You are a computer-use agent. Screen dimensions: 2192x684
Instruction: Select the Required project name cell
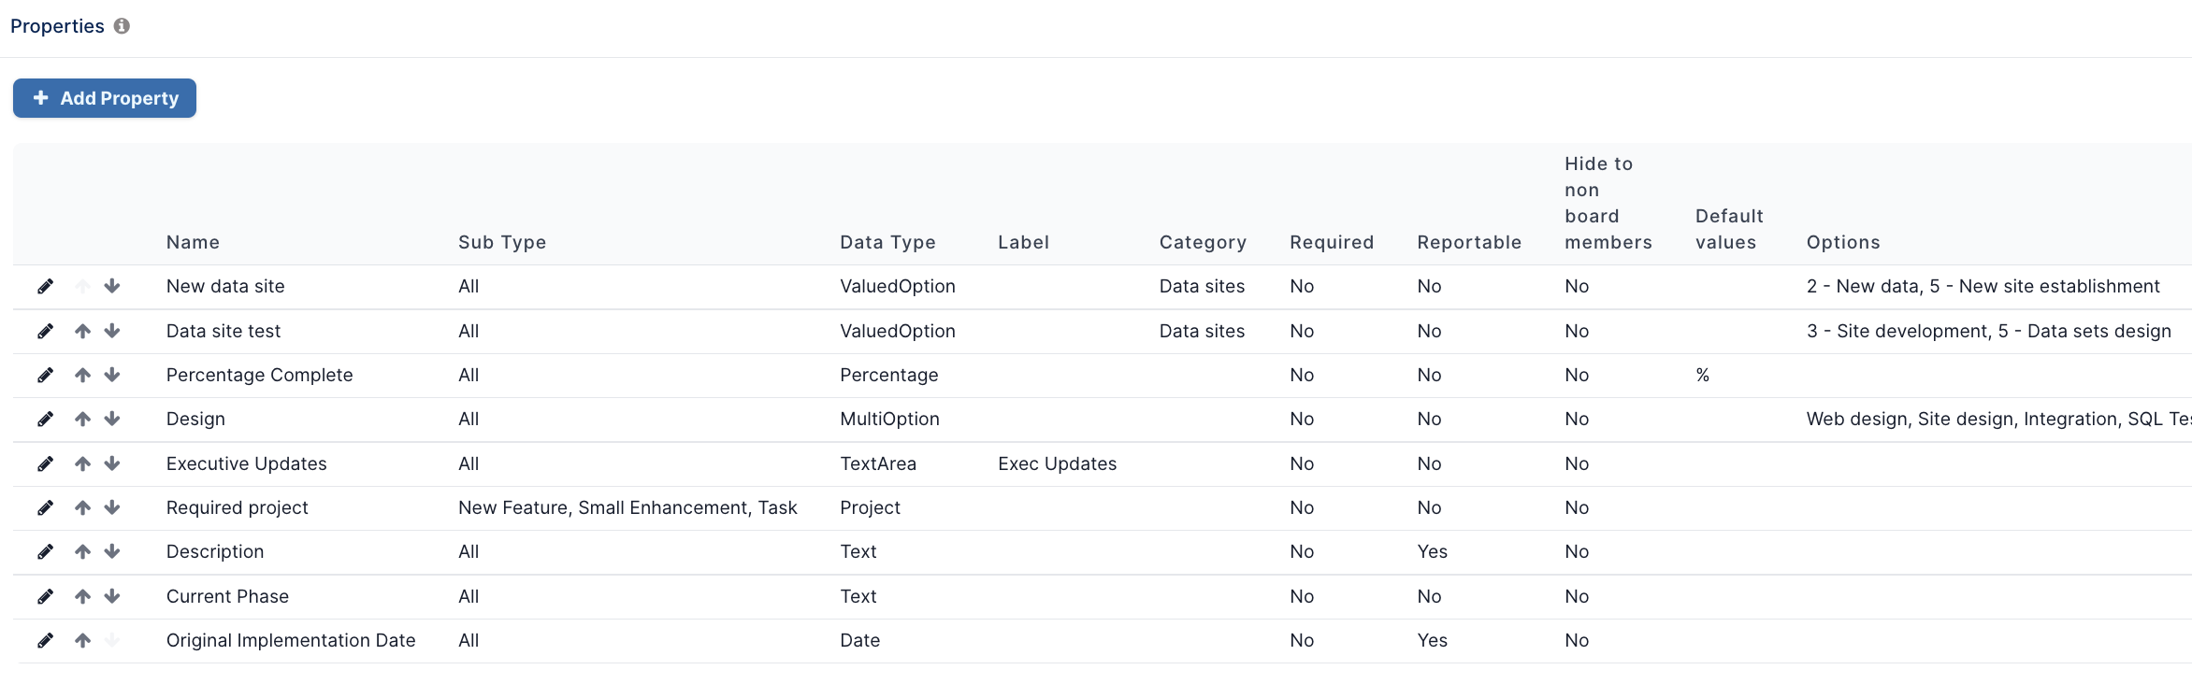(x=238, y=507)
